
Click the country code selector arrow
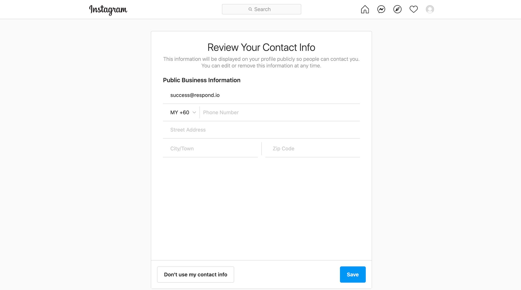[194, 112]
